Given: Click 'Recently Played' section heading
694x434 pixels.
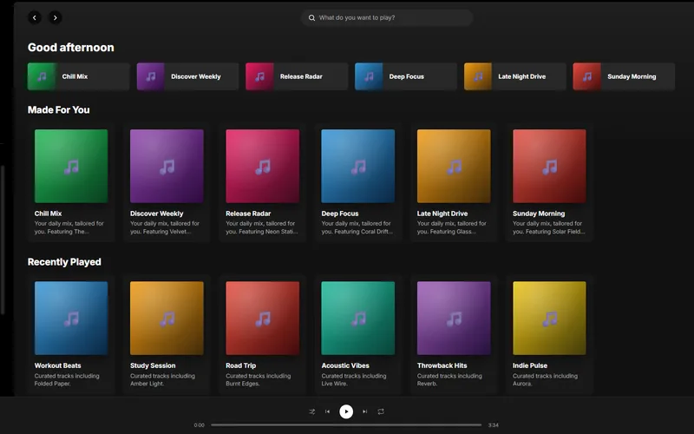Looking at the screenshot, I should [64, 262].
